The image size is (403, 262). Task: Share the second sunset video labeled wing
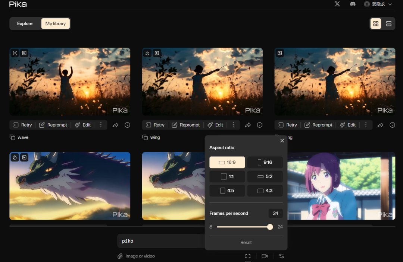248,125
